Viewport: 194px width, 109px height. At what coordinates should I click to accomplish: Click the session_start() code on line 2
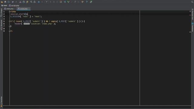19,14
